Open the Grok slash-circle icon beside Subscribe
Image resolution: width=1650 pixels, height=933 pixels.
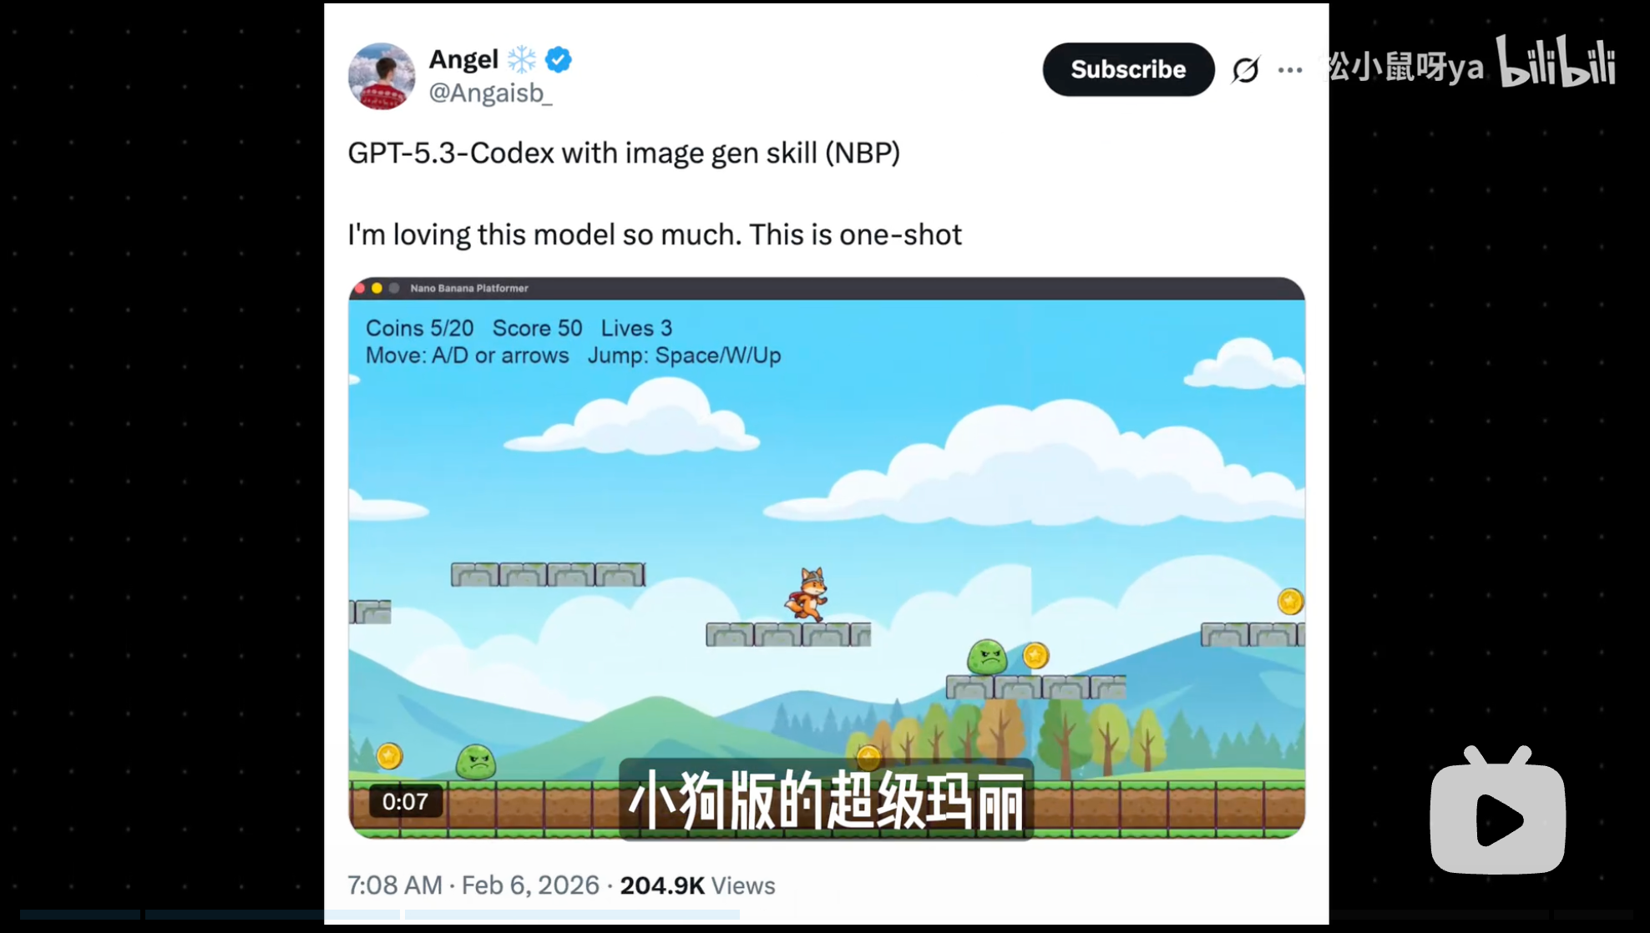[1245, 70]
